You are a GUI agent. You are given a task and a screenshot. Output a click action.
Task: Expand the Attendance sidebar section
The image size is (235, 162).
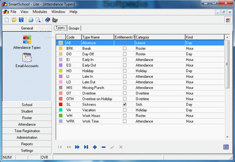pyautogui.click(x=27, y=125)
